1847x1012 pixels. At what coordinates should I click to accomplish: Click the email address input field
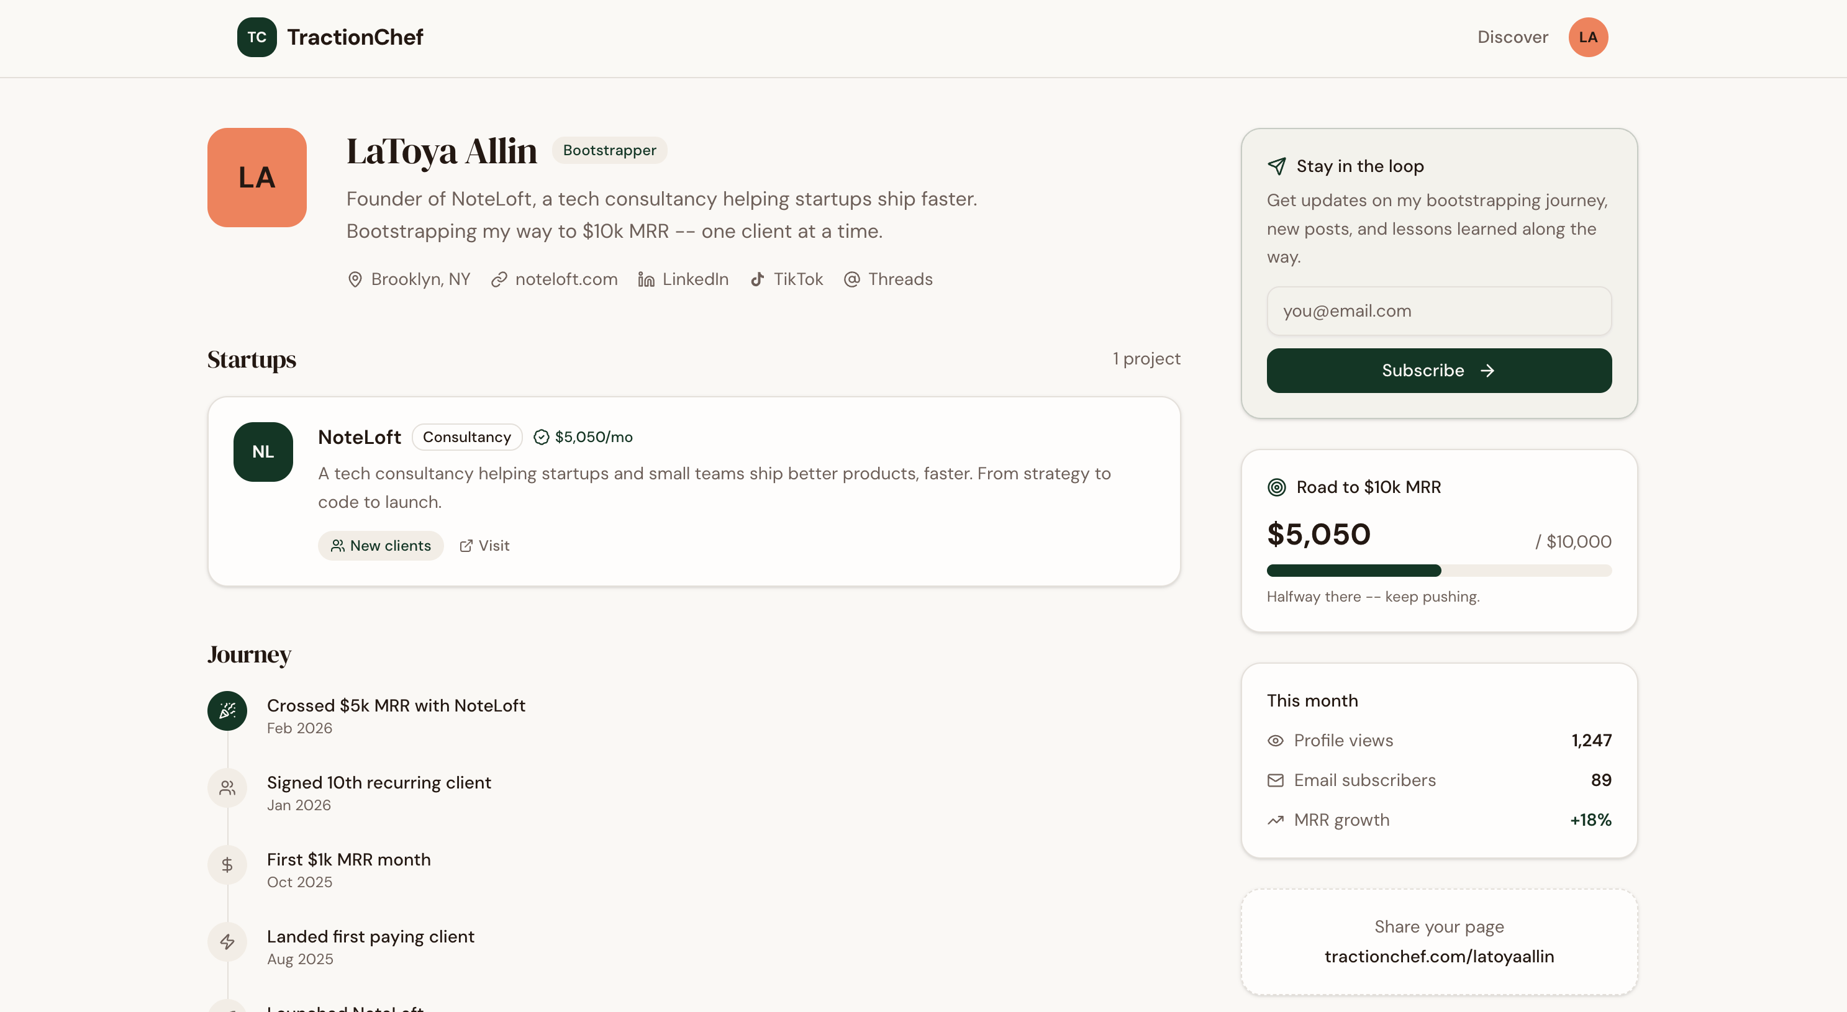(1438, 311)
